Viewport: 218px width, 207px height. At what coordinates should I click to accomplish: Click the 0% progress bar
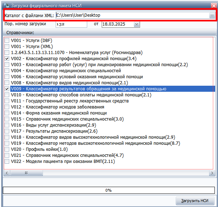point(109,190)
